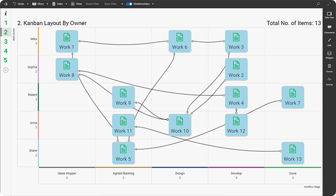This screenshot has width=336, height=196.
Task: Open the Activity panel
Action: pos(329,81)
